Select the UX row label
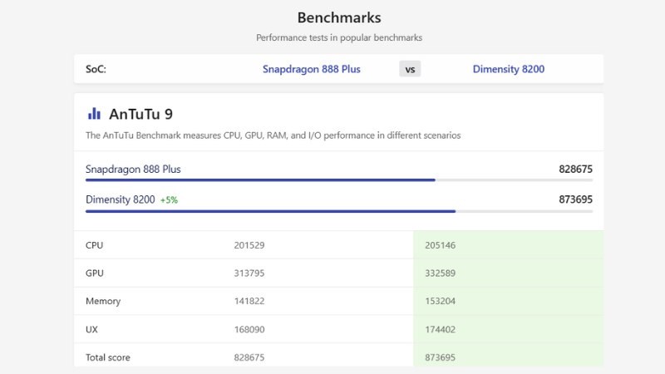 point(91,330)
